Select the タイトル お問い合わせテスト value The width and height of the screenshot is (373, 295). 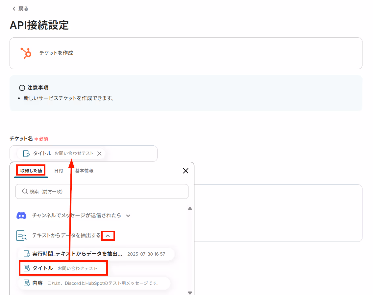click(x=63, y=268)
